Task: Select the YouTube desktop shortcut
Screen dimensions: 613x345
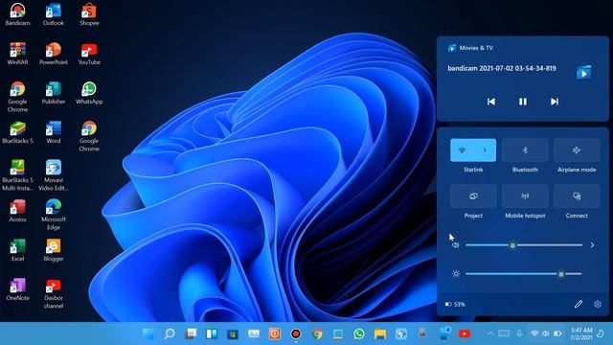Action: coord(89,54)
